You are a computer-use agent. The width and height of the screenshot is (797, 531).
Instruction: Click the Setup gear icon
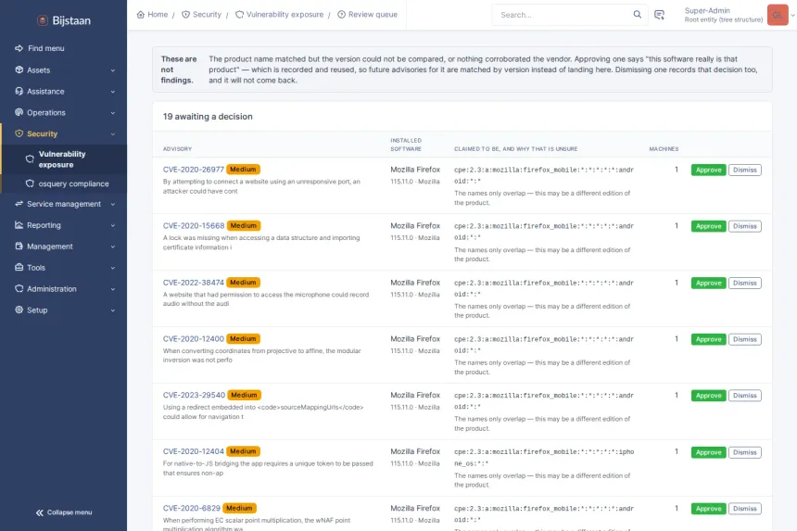pos(19,310)
